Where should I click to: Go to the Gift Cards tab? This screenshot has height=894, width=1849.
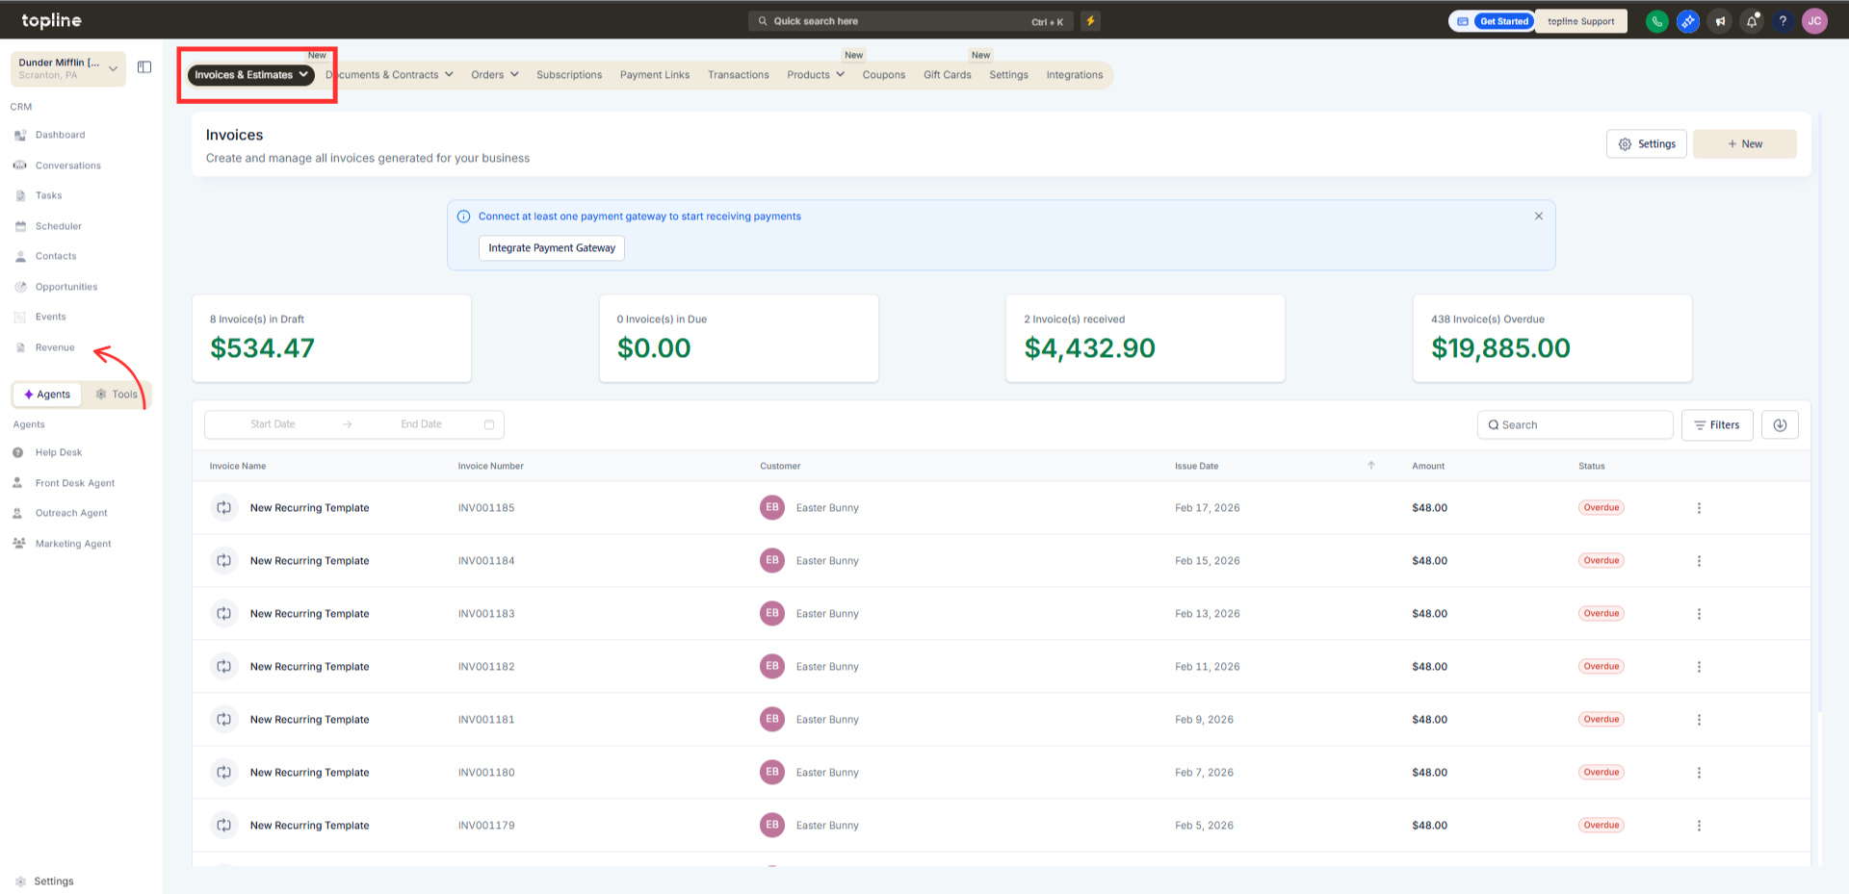click(x=948, y=75)
